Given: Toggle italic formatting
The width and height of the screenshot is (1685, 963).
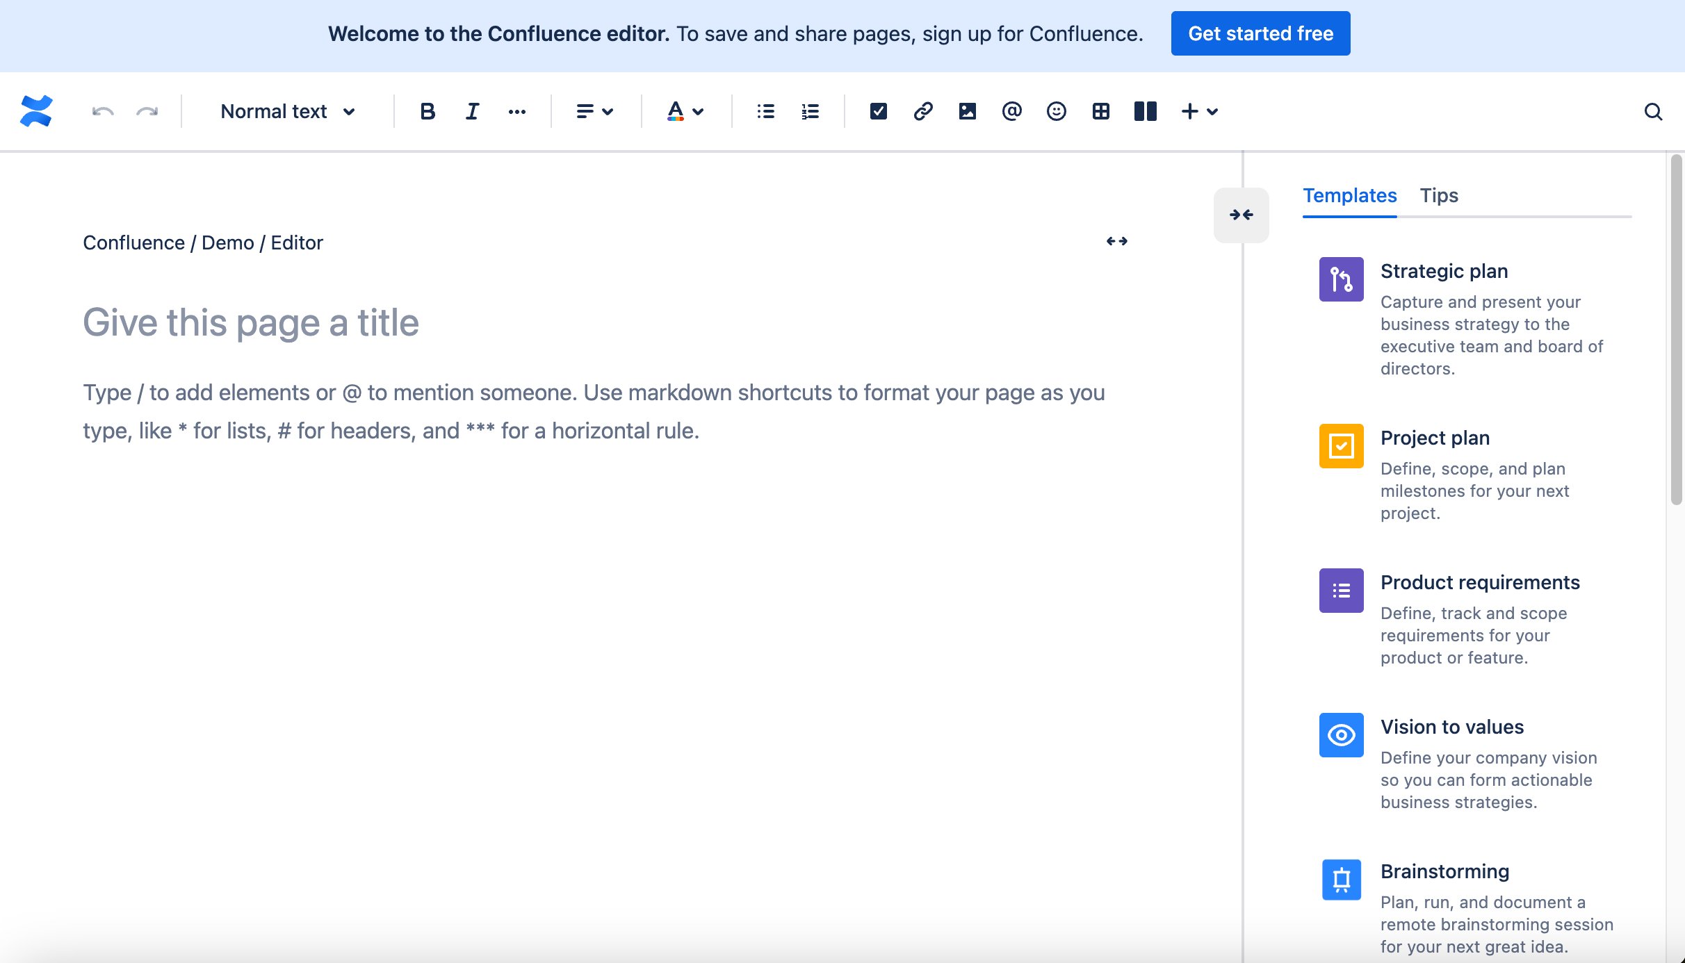Looking at the screenshot, I should (471, 110).
